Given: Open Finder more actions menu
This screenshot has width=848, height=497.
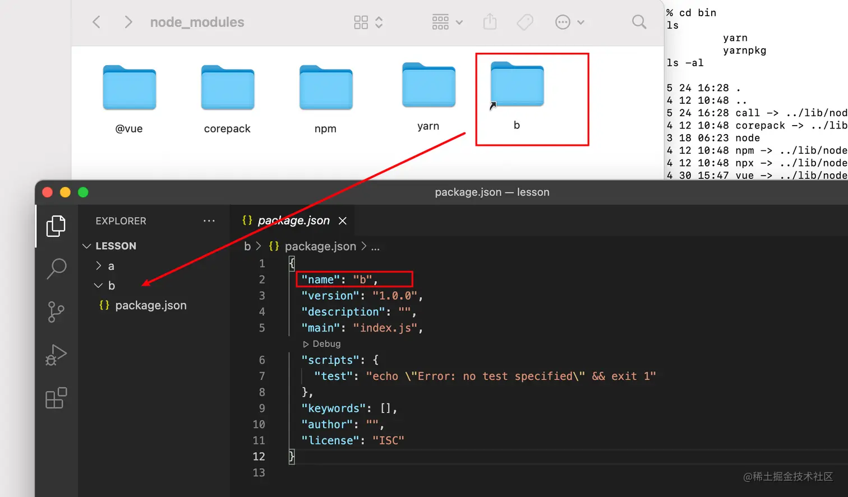Looking at the screenshot, I should point(570,22).
